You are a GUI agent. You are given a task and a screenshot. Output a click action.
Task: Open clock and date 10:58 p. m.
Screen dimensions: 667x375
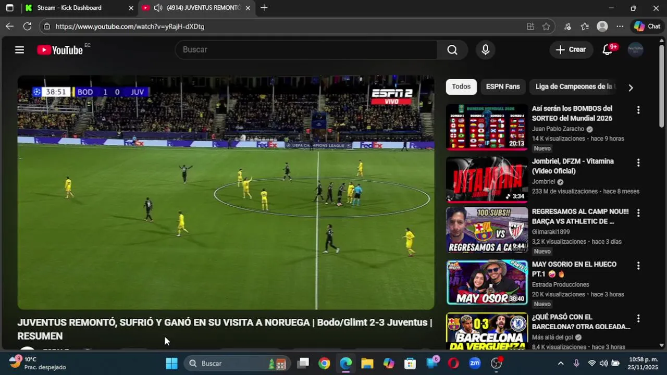643,363
